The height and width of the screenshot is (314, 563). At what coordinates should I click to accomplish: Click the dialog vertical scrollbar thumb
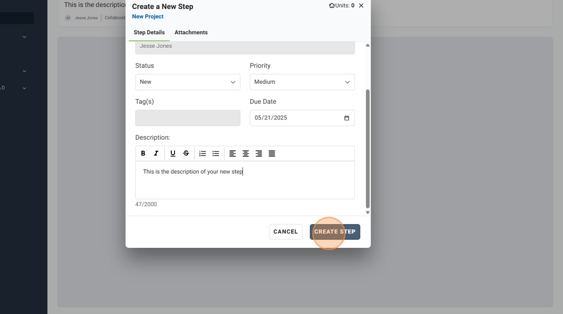coord(368,149)
